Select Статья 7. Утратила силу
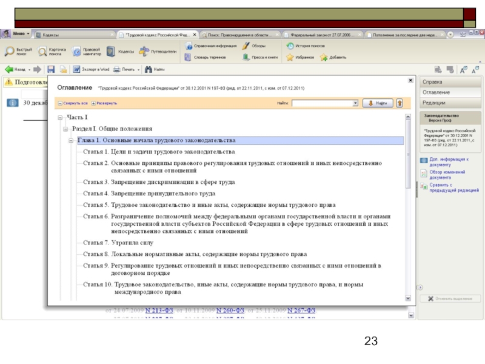The image size is (485, 364). (118, 243)
